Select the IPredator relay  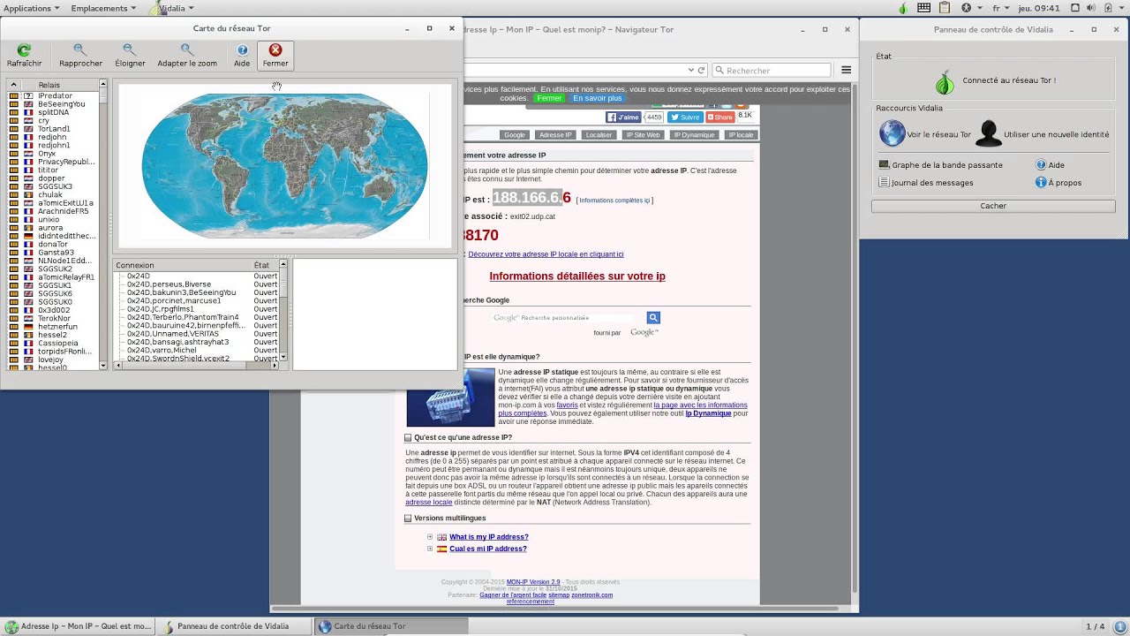pyautogui.click(x=55, y=95)
